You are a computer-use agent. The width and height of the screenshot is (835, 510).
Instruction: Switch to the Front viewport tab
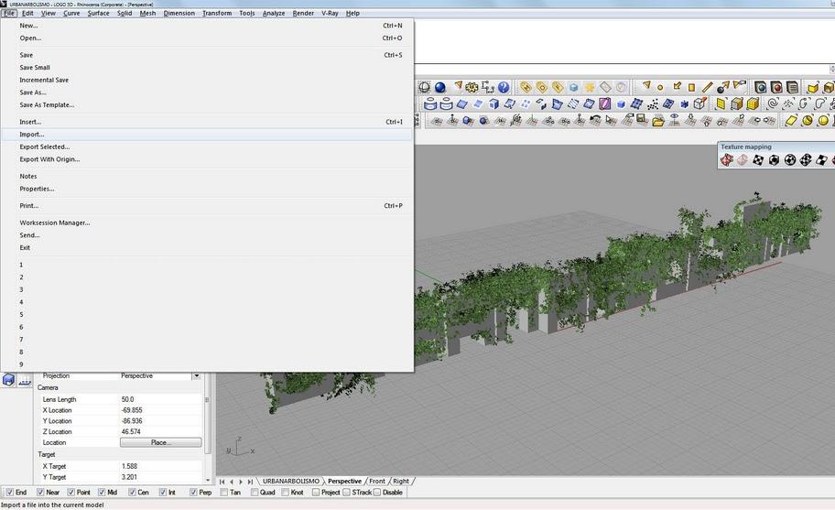tap(377, 482)
